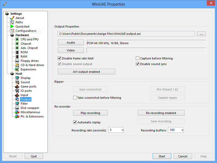This screenshot has width=217, height=163.
Task: Click the Help button
Action: [x=204, y=156]
